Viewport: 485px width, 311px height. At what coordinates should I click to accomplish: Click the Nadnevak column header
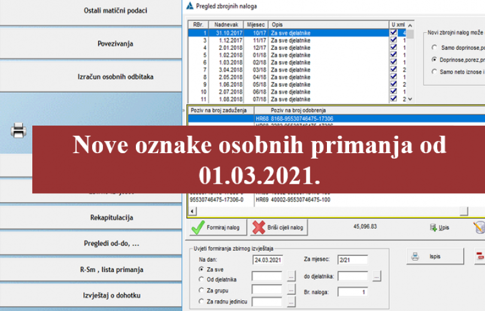226,25
